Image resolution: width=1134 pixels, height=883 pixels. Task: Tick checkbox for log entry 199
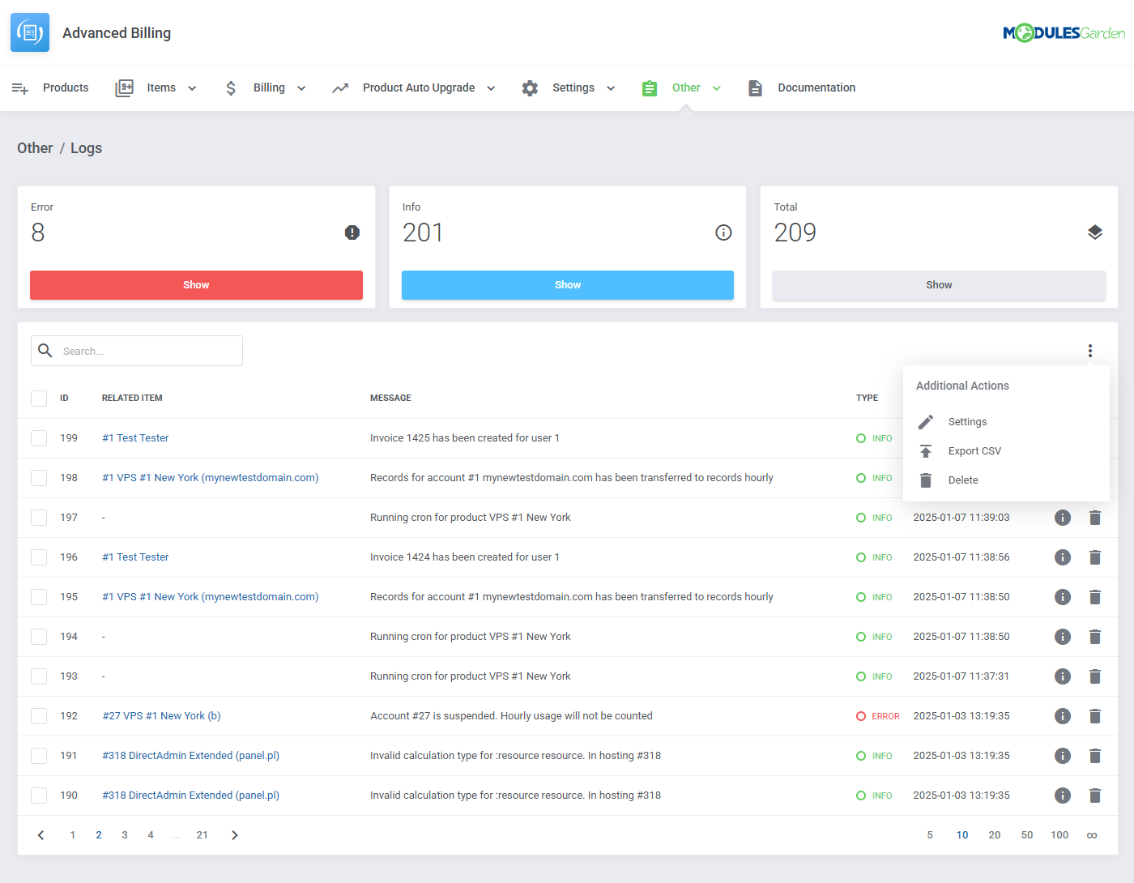[x=39, y=438]
